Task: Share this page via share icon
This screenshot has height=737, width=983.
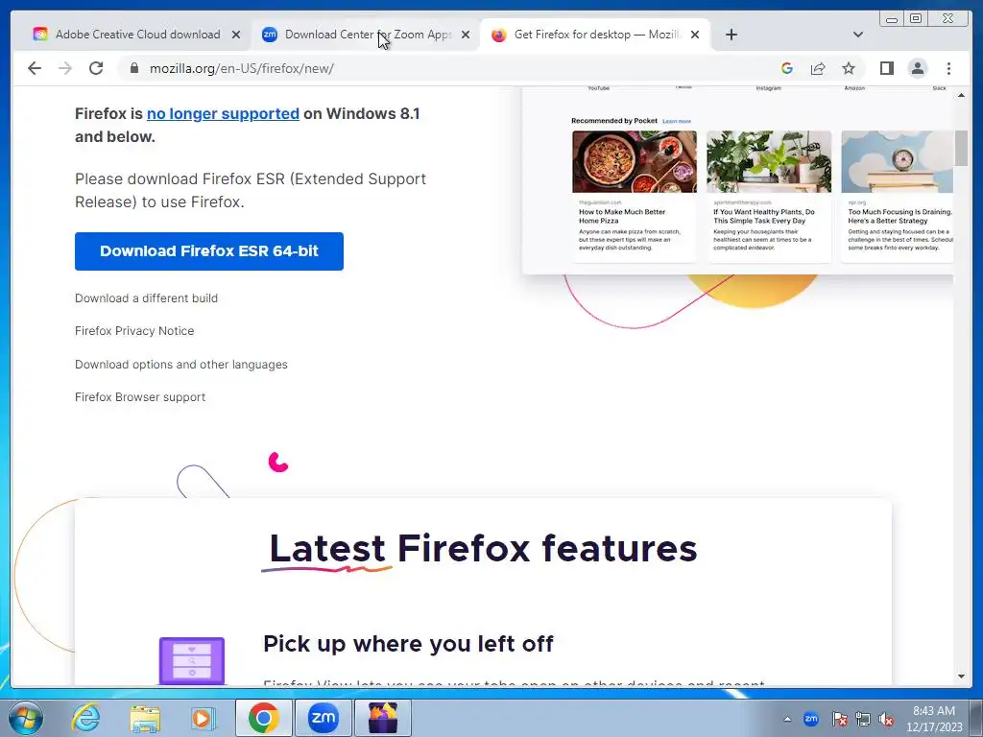Action: tap(818, 68)
